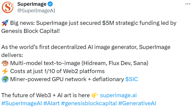Click the #SuperImageAI hashtag
Screen dimensions: 193x107
[21, 103]
